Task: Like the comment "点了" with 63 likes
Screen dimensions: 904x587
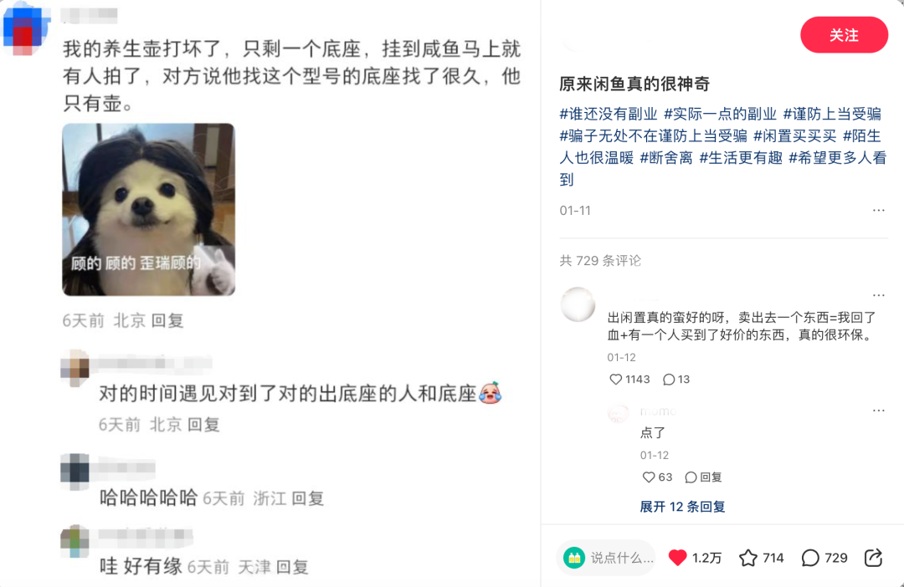Action: point(649,477)
